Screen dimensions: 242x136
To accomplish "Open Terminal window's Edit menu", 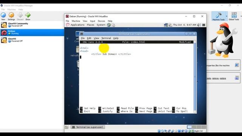I will (89, 38).
